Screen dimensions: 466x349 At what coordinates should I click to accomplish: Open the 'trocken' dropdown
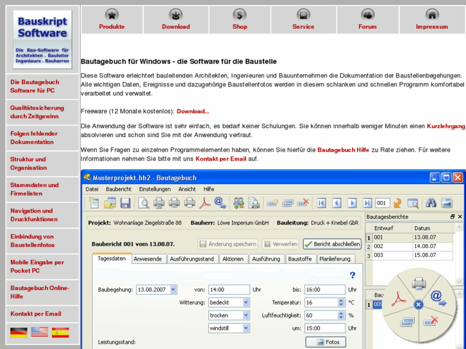tap(245, 315)
